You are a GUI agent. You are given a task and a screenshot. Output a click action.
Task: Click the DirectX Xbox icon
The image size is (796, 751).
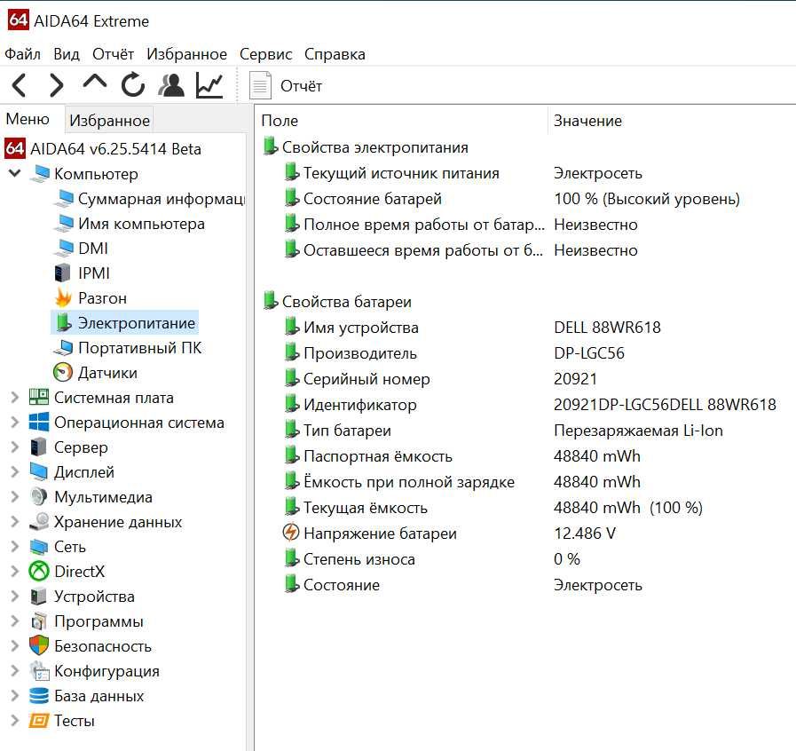tap(39, 572)
